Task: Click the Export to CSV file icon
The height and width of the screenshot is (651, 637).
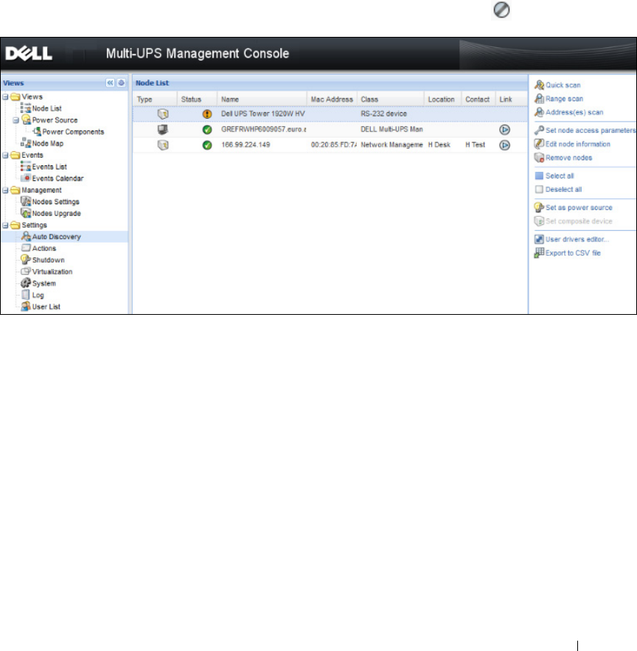Action: coord(539,253)
